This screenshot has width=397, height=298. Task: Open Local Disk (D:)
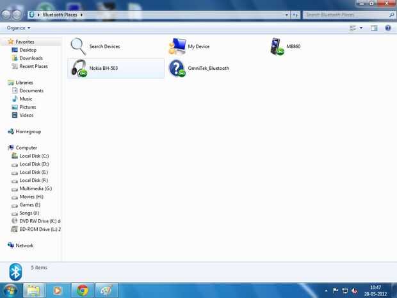(34, 164)
